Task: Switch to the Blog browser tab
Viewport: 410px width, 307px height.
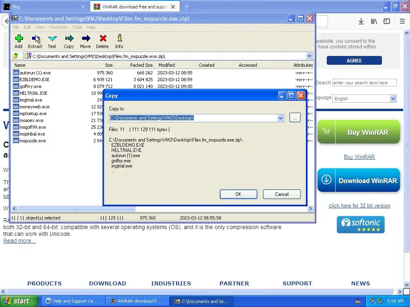Action: (44, 6)
